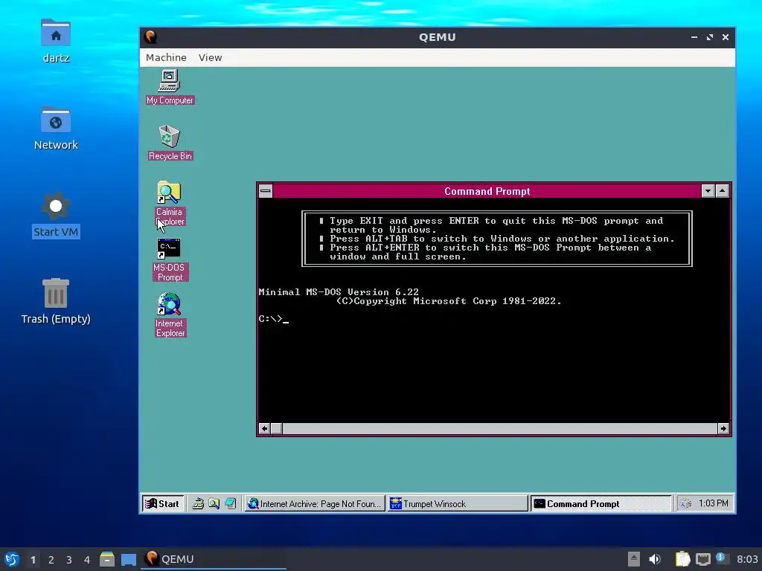Open the My Computer desktop icon

169,87
